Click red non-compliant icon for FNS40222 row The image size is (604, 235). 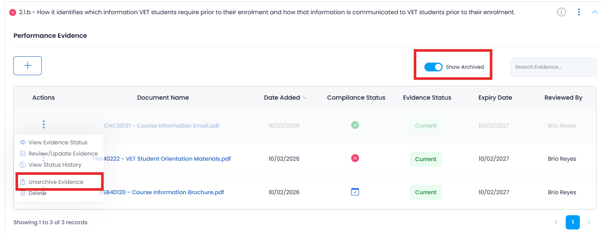point(355,159)
